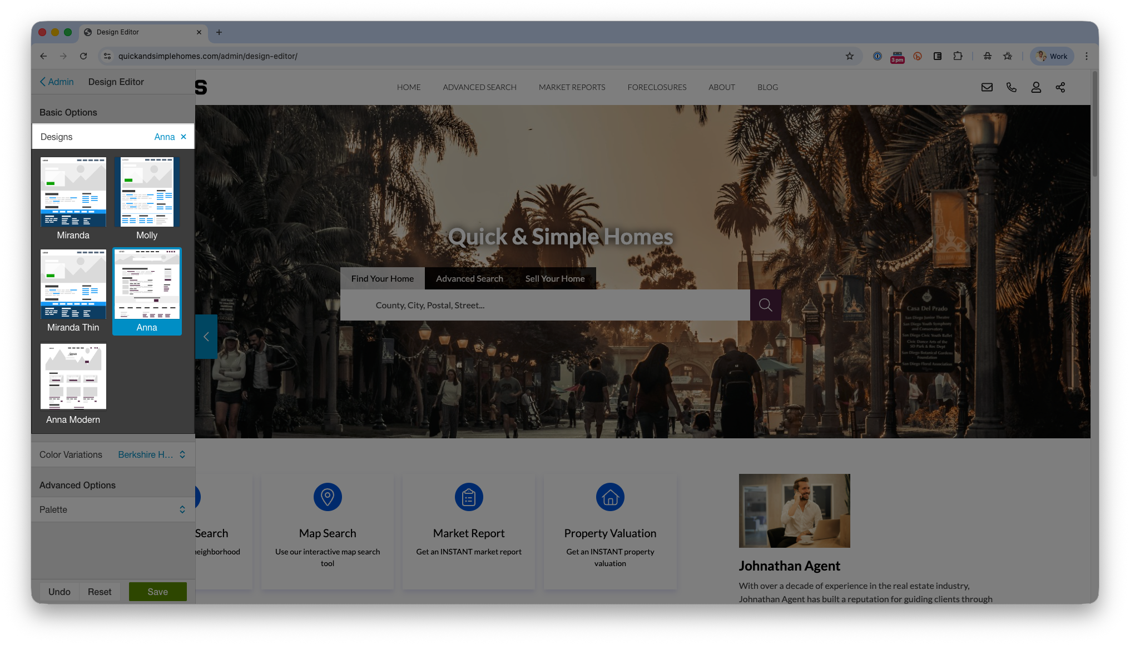Viewport: 1130px width, 645px height.
Task: Click the Map Search location pin icon
Action: [328, 497]
